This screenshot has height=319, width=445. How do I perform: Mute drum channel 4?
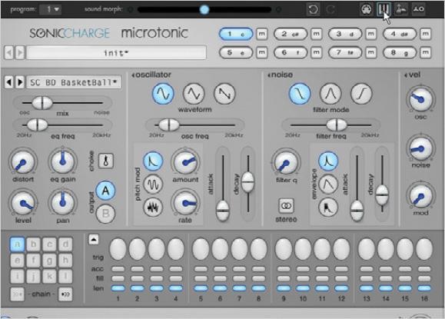[425, 34]
